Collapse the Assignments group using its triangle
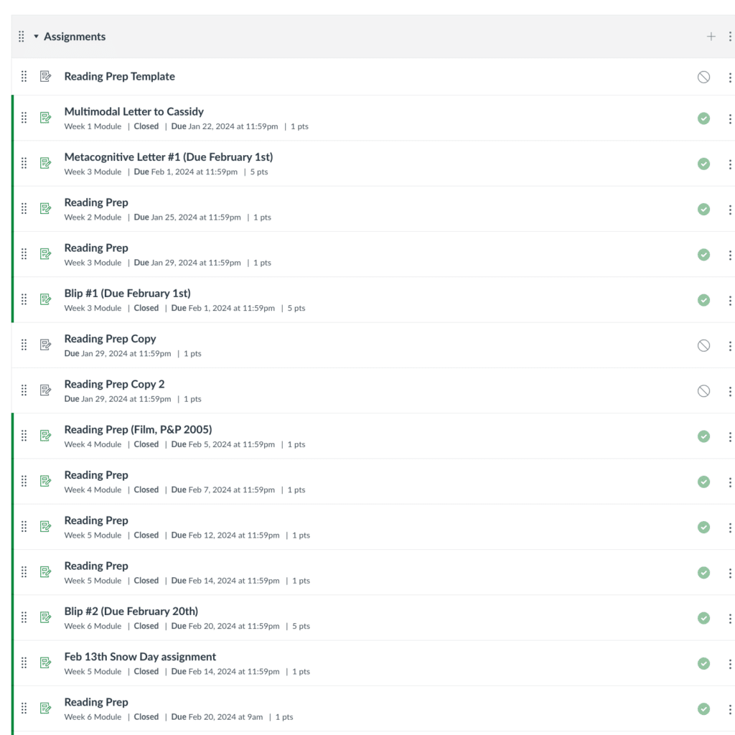 36,36
